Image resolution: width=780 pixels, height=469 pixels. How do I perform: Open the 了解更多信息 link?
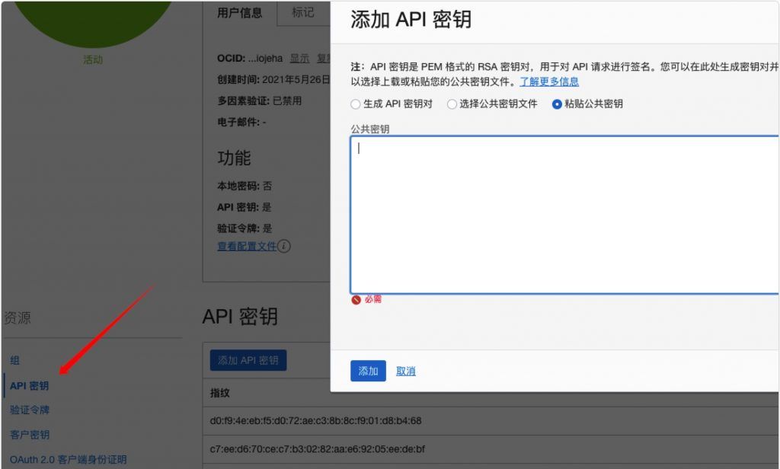pos(549,81)
